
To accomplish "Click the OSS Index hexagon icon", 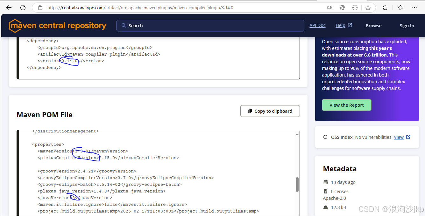I will (325, 137).
